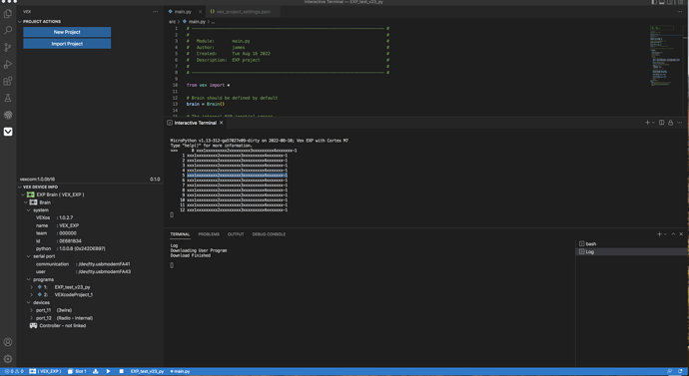This screenshot has height=376, width=689.
Task: Open the Accounts menu icon
Action: click(x=7, y=342)
